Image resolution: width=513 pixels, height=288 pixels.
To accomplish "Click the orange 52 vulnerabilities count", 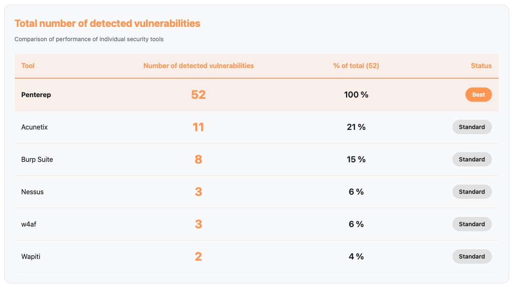I will click(x=198, y=95).
